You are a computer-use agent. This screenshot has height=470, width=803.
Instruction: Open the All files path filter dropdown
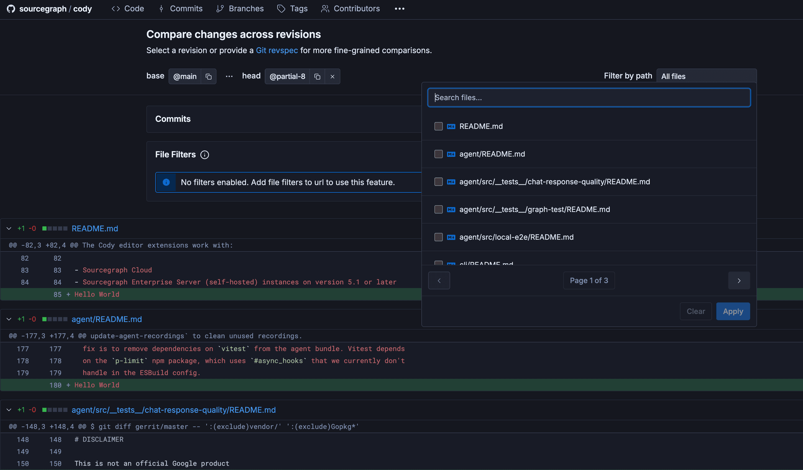(x=706, y=76)
